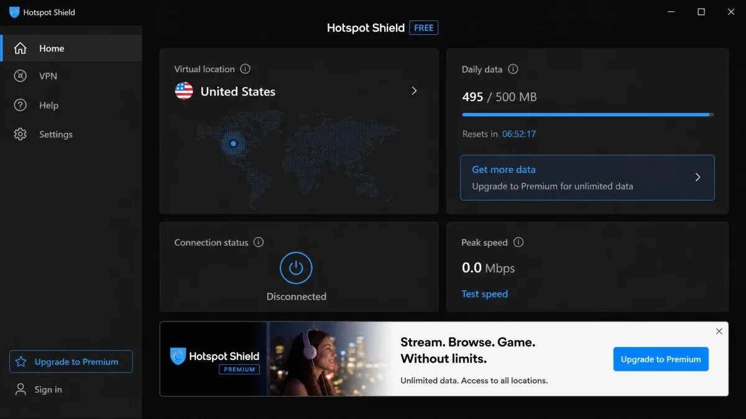Click the United States flag icon

(184, 91)
